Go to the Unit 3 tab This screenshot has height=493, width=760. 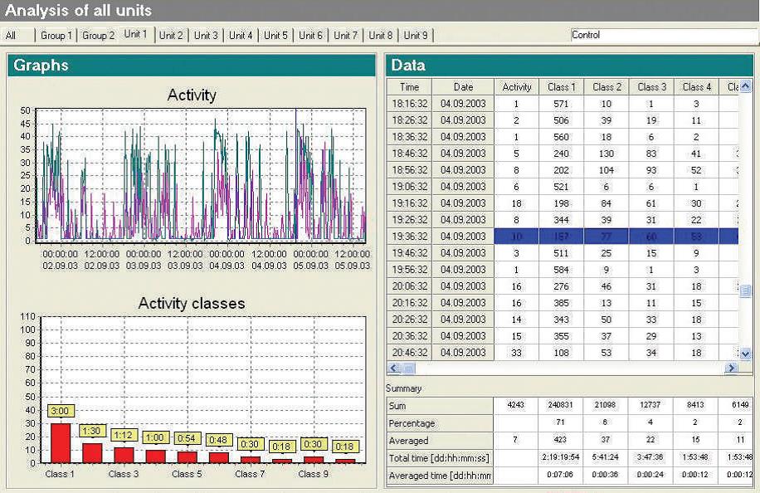tap(206, 36)
